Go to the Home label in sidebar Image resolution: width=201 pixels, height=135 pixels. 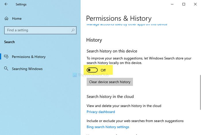[x=17, y=19]
